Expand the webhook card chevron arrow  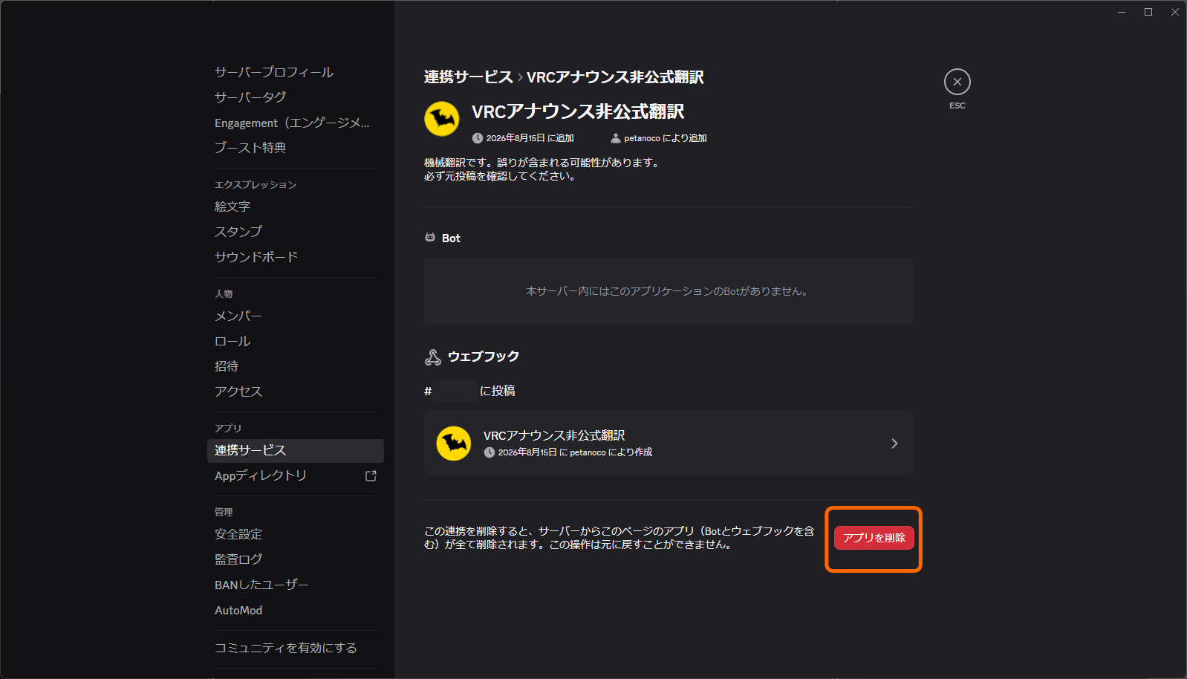tap(894, 444)
